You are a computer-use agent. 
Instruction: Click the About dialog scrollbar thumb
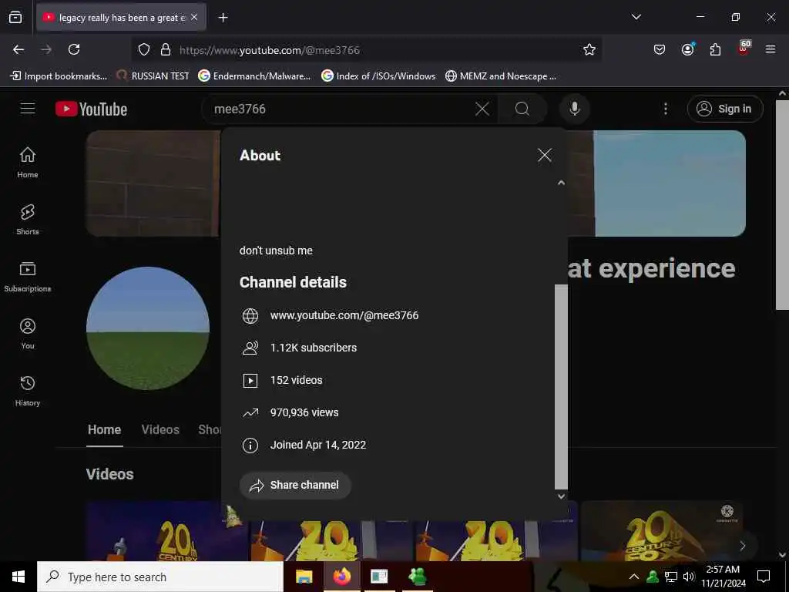point(561,386)
